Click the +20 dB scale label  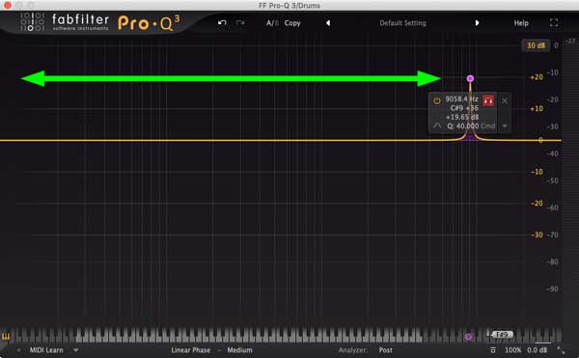537,77
